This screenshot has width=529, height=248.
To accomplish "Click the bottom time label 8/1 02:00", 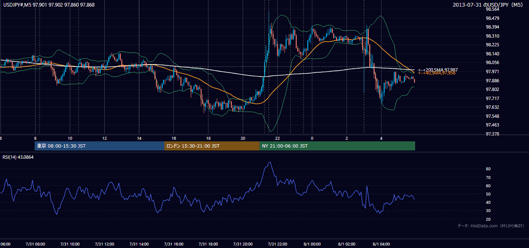I will (x=346, y=244).
